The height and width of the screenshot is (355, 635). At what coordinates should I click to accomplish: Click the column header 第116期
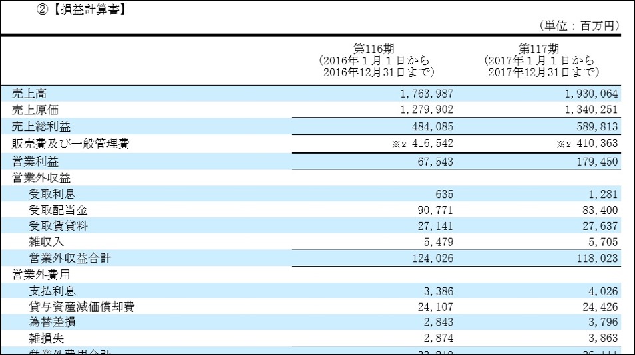coord(374,49)
